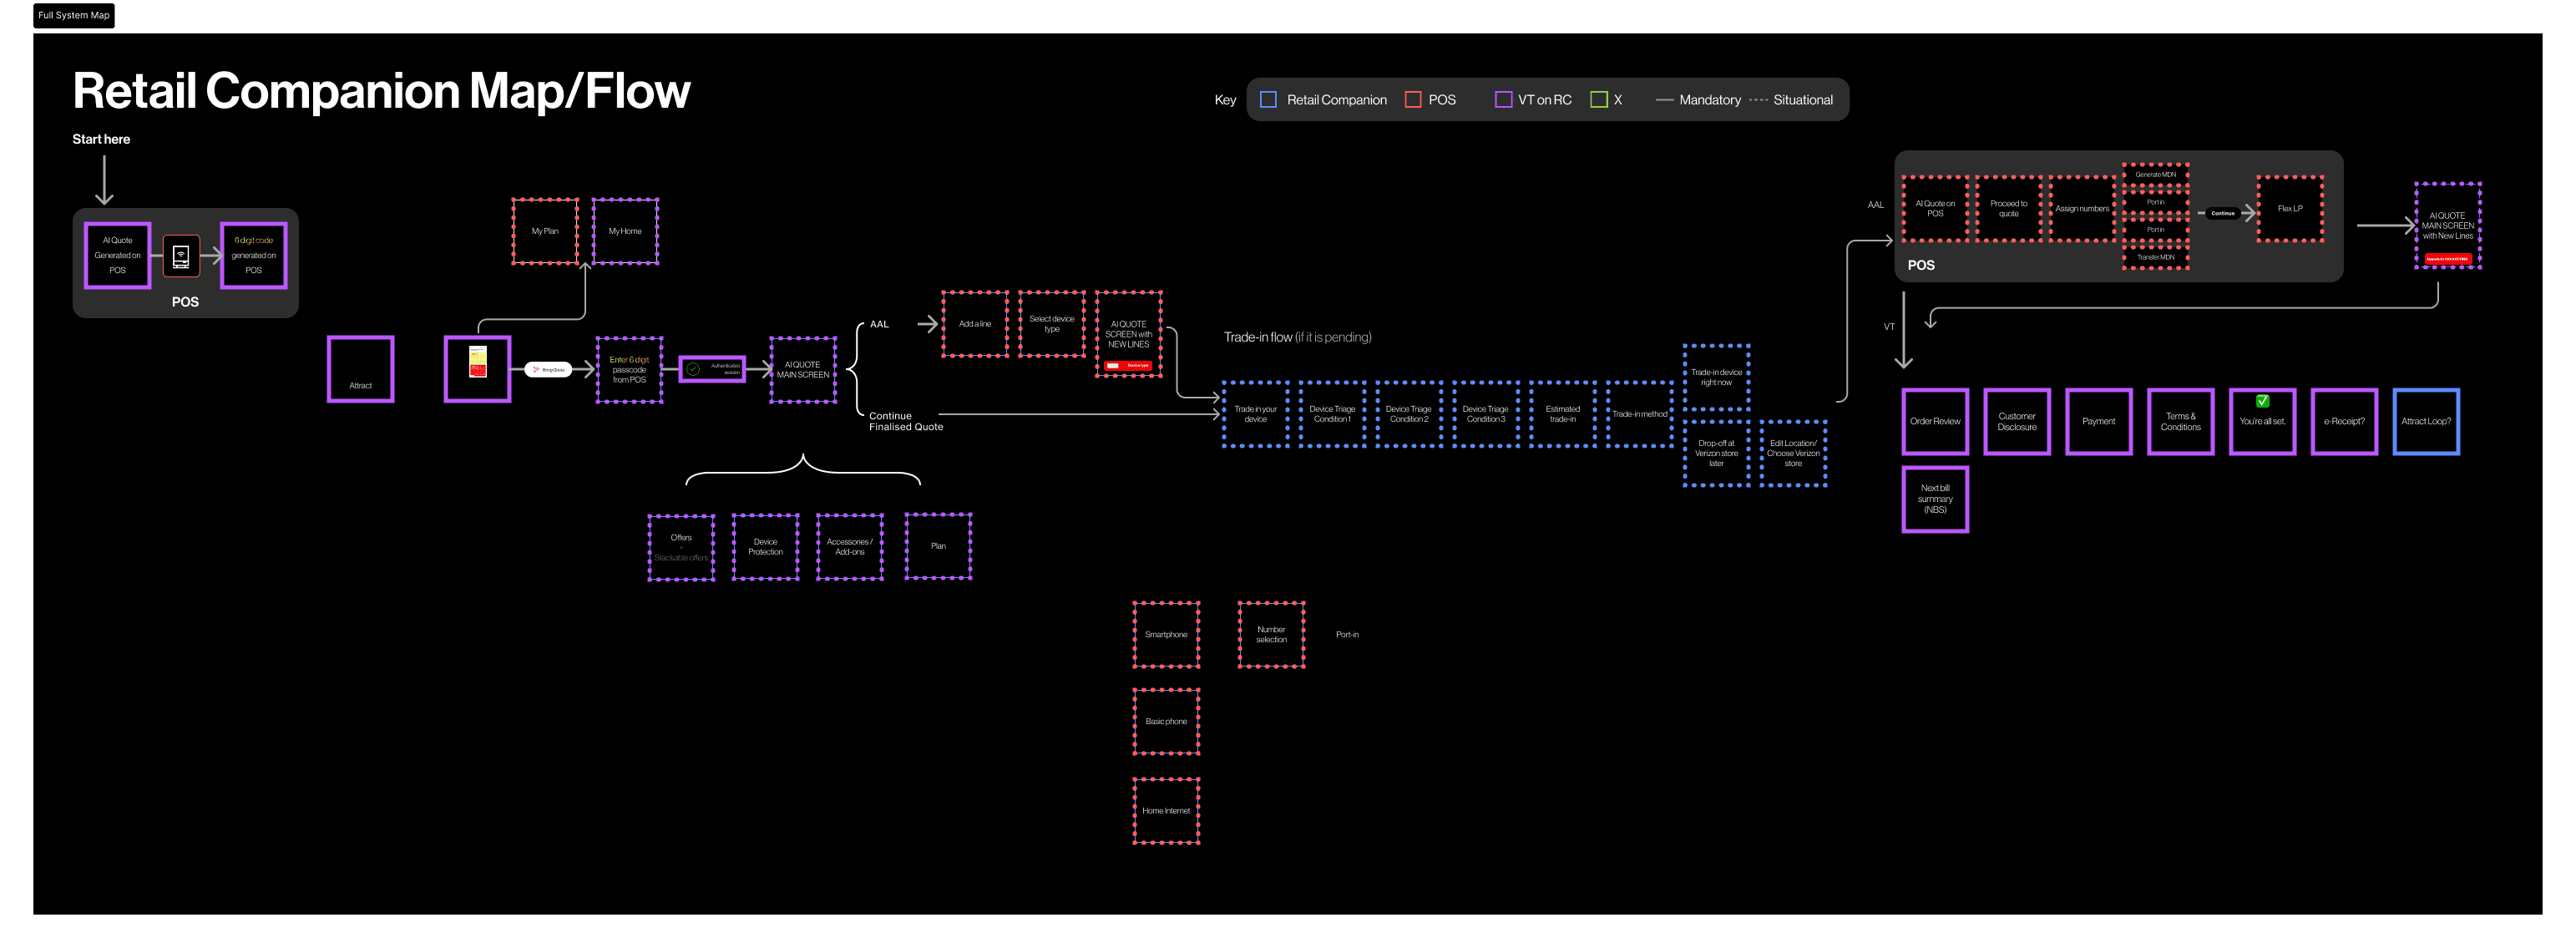Click the black Continue pill button

pos(2223,213)
